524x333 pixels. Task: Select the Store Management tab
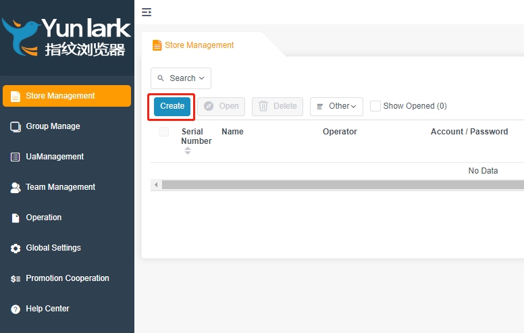199,45
